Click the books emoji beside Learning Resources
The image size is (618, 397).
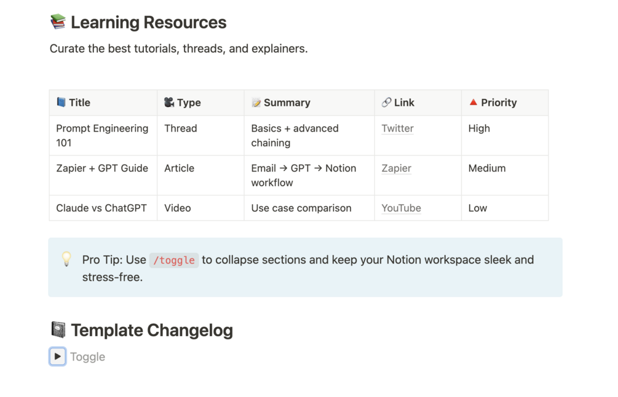click(58, 22)
